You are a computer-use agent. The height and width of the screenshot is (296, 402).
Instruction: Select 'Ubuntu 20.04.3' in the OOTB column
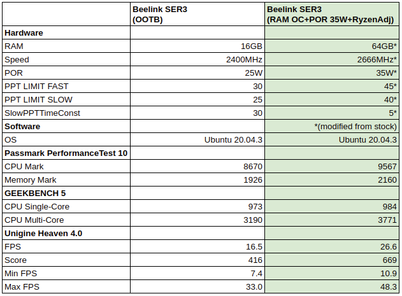pos(197,139)
